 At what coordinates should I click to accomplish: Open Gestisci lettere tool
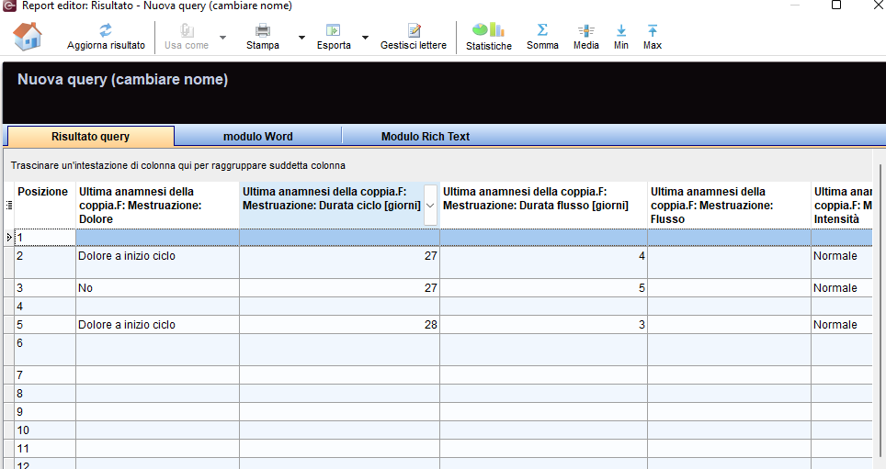tap(414, 37)
